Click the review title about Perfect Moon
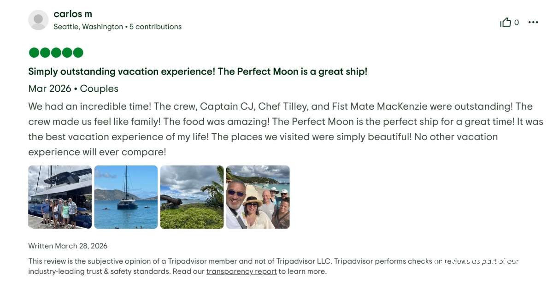 [x=198, y=71]
